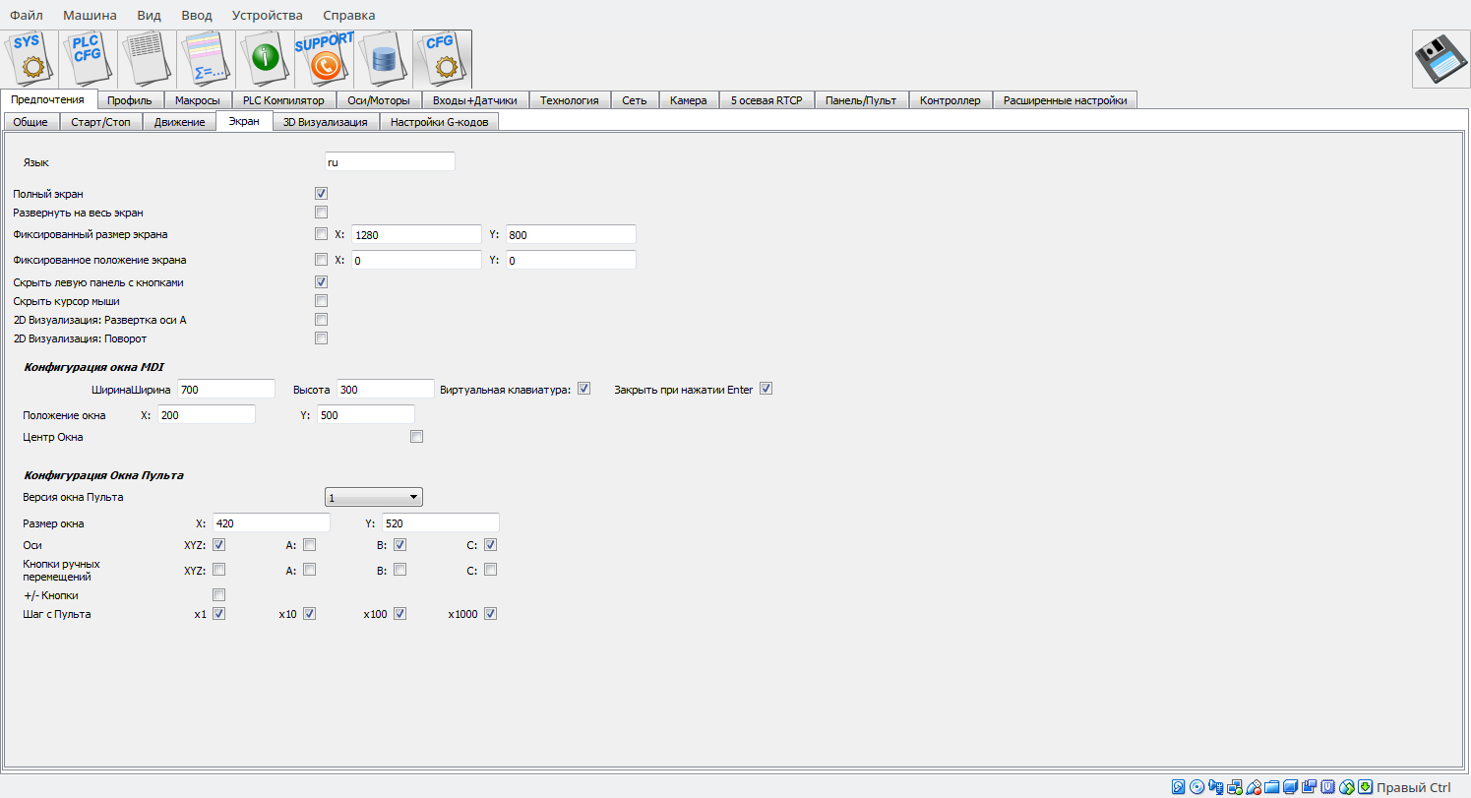Open the green info icon page
Image resolution: width=1471 pixels, height=798 pixels.
click(x=266, y=59)
